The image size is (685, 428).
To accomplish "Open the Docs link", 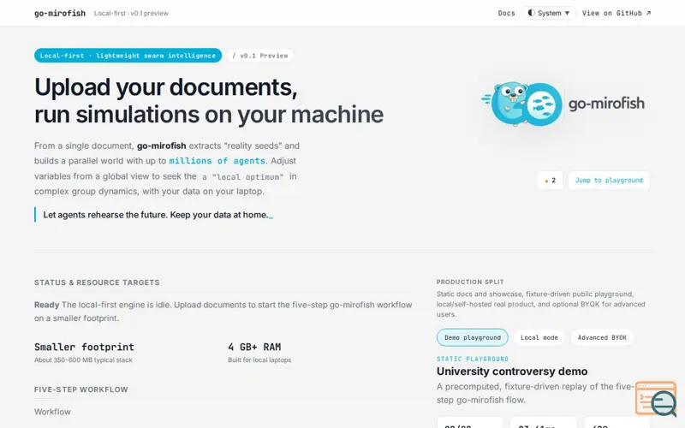I will click(506, 13).
